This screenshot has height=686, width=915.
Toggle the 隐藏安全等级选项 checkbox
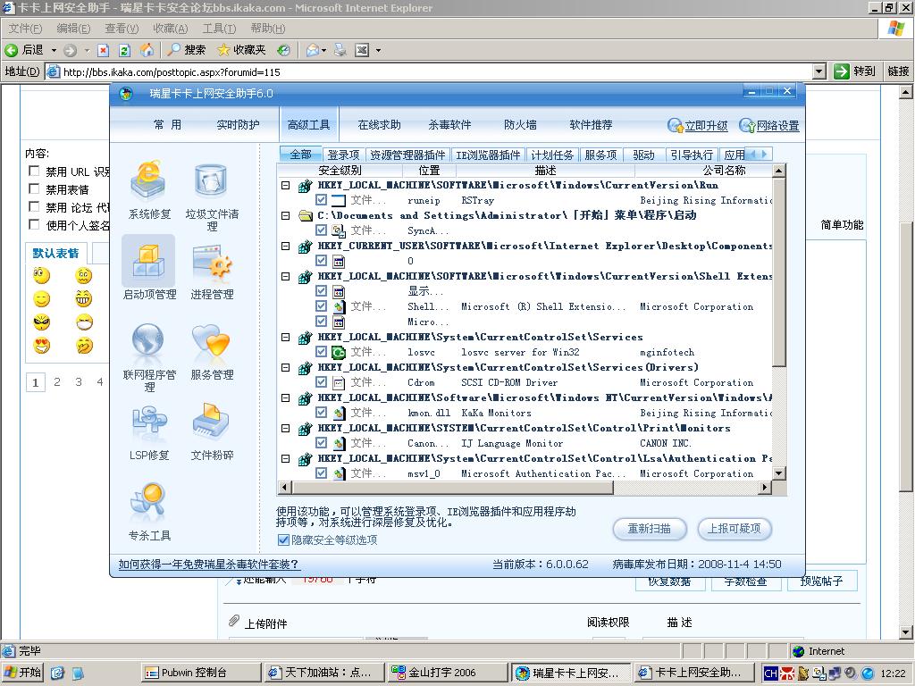[284, 540]
